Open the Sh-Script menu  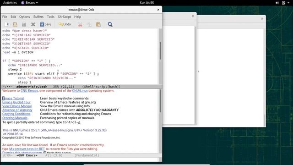[x=64, y=16]
